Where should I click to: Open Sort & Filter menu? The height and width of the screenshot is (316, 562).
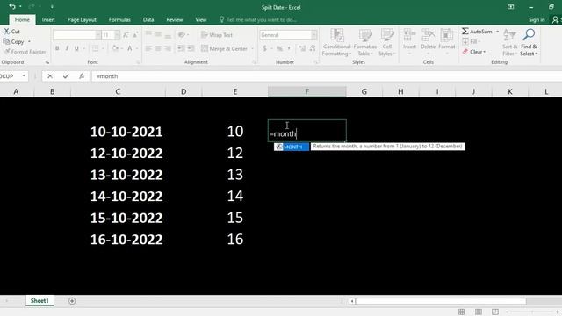(509, 42)
